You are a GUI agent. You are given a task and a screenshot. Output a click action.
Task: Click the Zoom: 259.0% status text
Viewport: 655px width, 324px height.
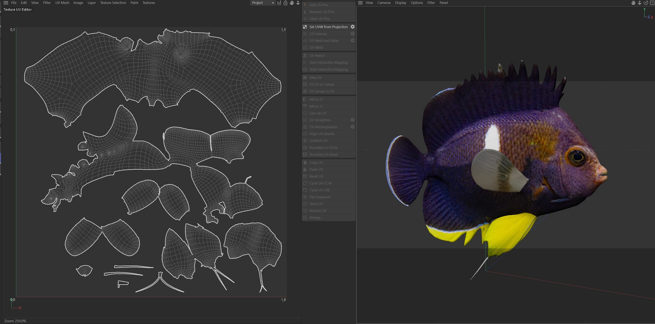tap(15, 321)
